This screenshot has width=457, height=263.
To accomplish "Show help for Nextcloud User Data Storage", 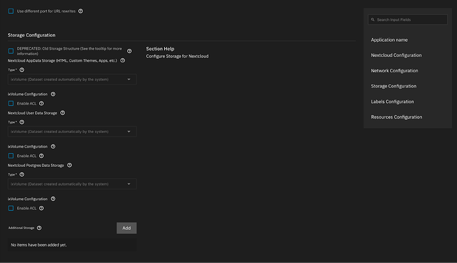I will [x=63, y=113].
